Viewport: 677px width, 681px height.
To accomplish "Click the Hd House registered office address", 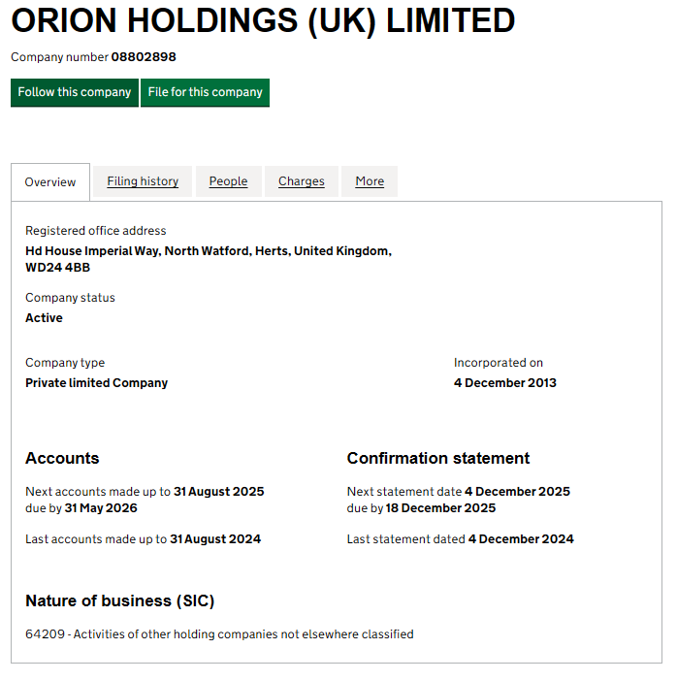I will click(x=208, y=259).
